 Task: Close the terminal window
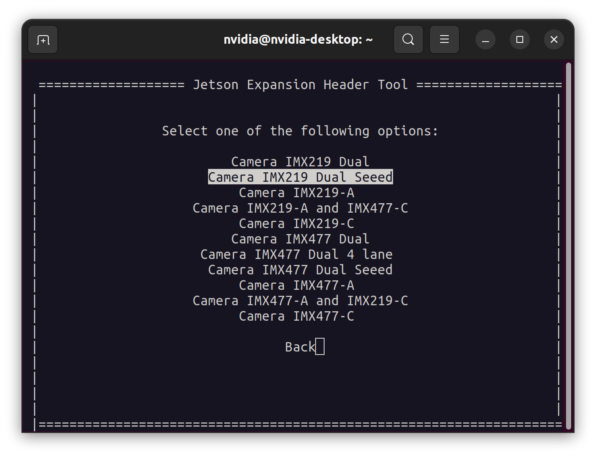[554, 40]
